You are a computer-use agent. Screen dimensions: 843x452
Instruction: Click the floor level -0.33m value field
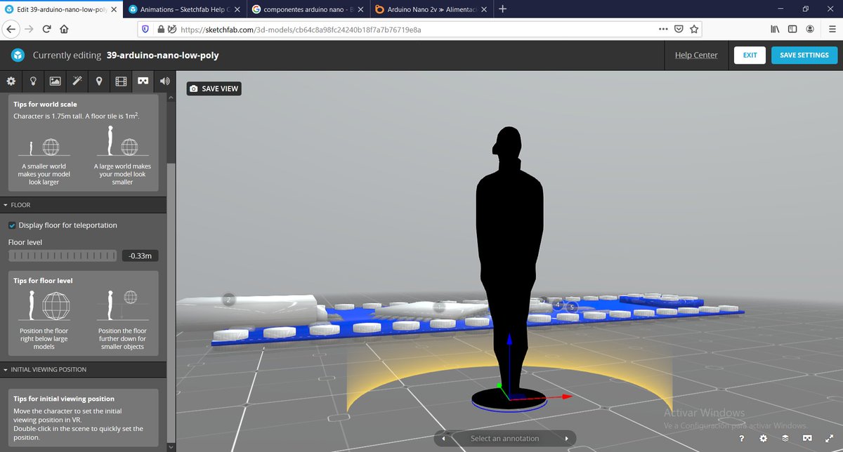(x=140, y=255)
